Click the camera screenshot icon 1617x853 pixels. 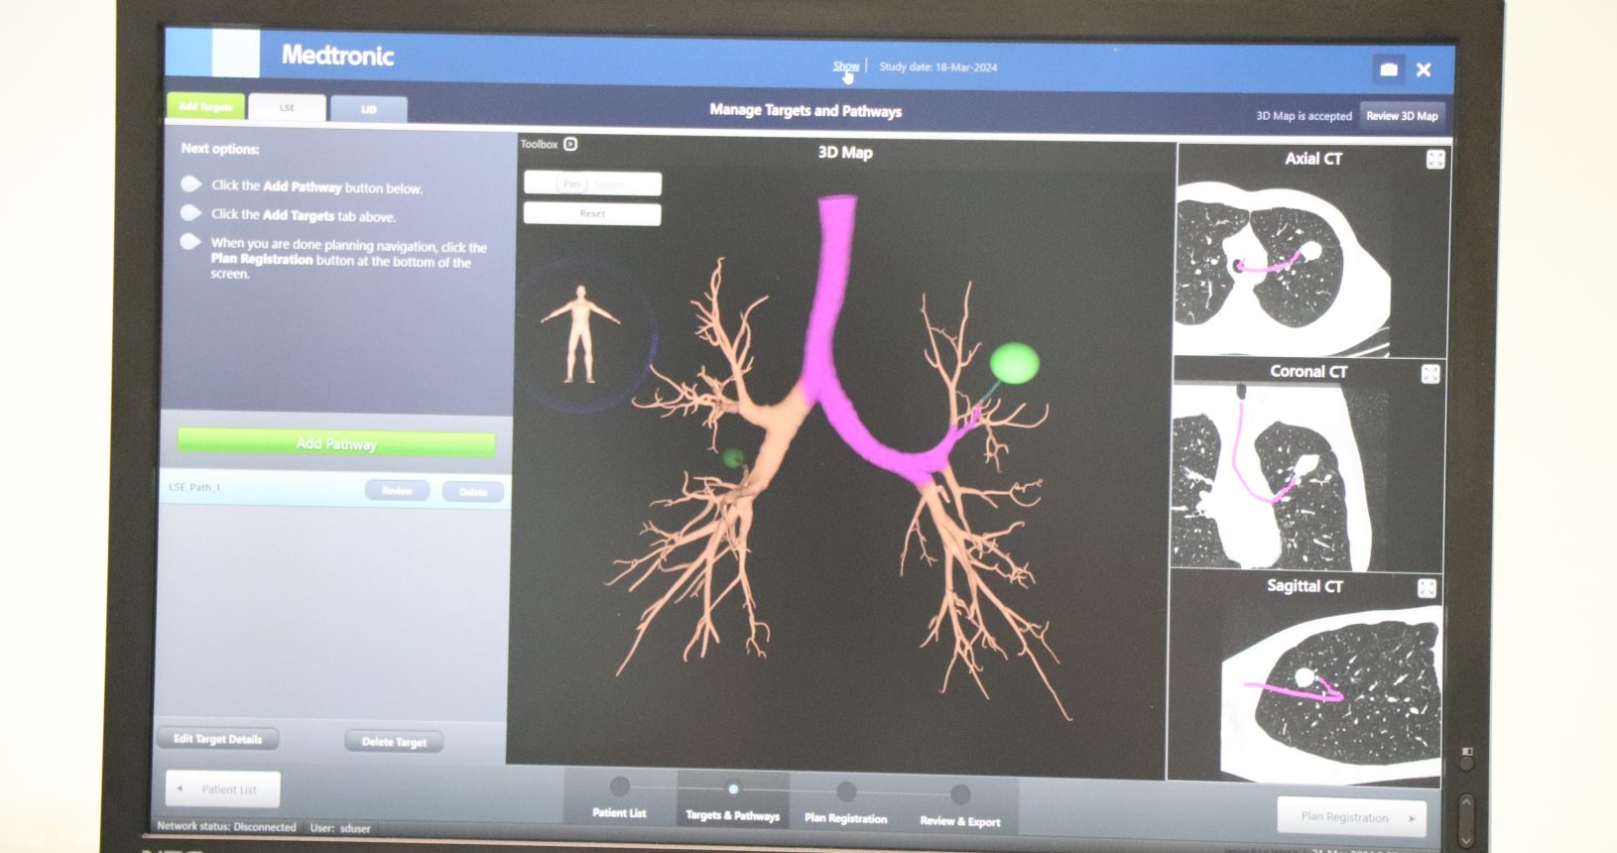[1388, 69]
